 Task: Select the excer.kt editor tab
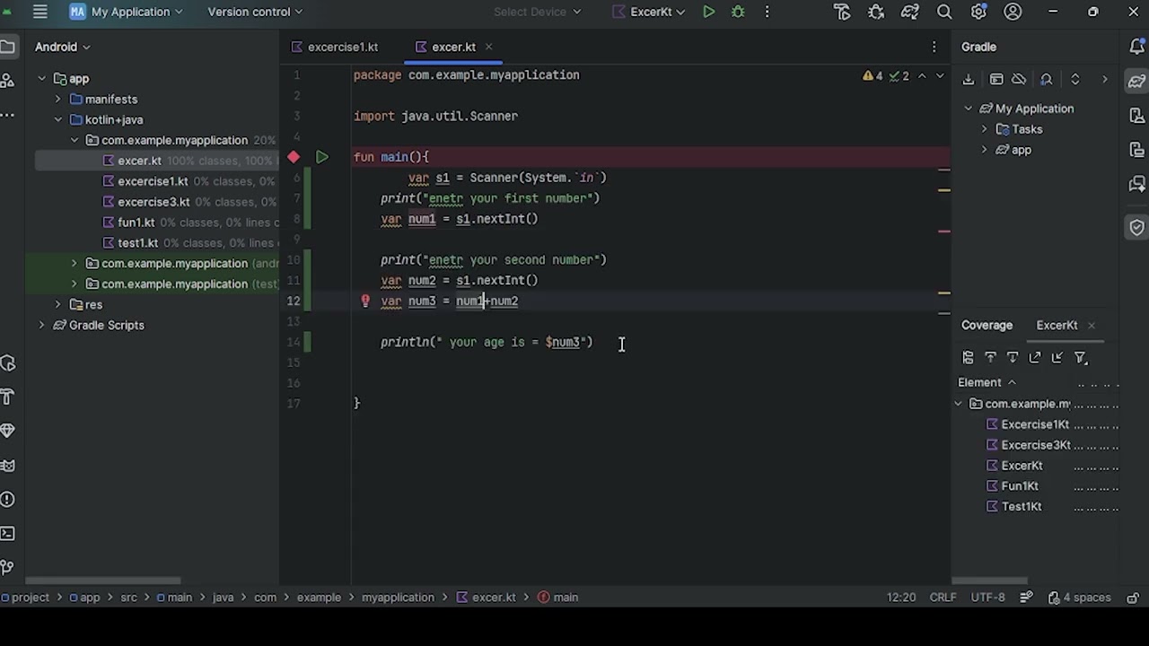coord(453,47)
